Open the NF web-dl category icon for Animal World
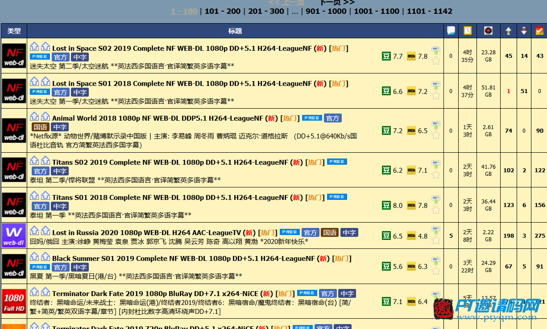The width and height of the screenshot is (547, 329). [x=14, y=130]
